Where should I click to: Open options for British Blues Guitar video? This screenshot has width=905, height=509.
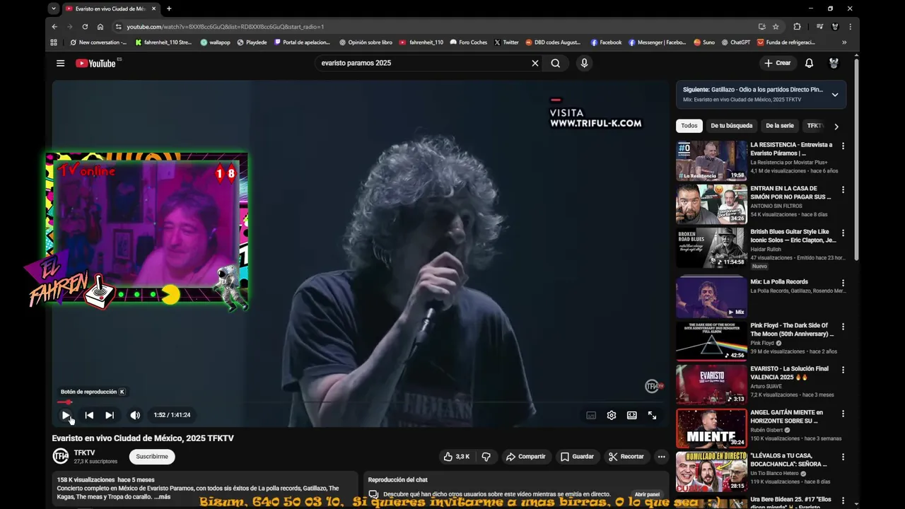[843, 233]
